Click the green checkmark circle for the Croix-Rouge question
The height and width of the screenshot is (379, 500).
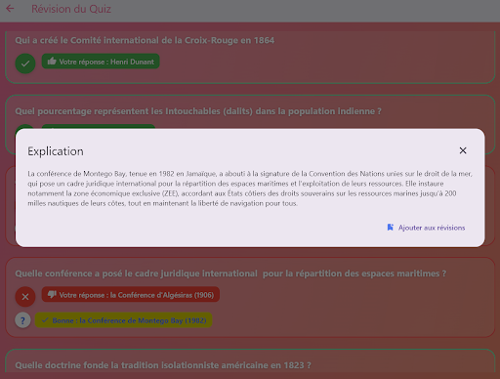pyautogui.click(x=25, y=63)
